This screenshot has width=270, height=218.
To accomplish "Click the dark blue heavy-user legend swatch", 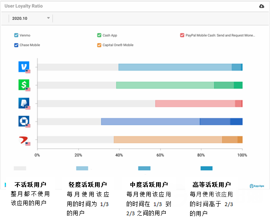I will point(207,168).
